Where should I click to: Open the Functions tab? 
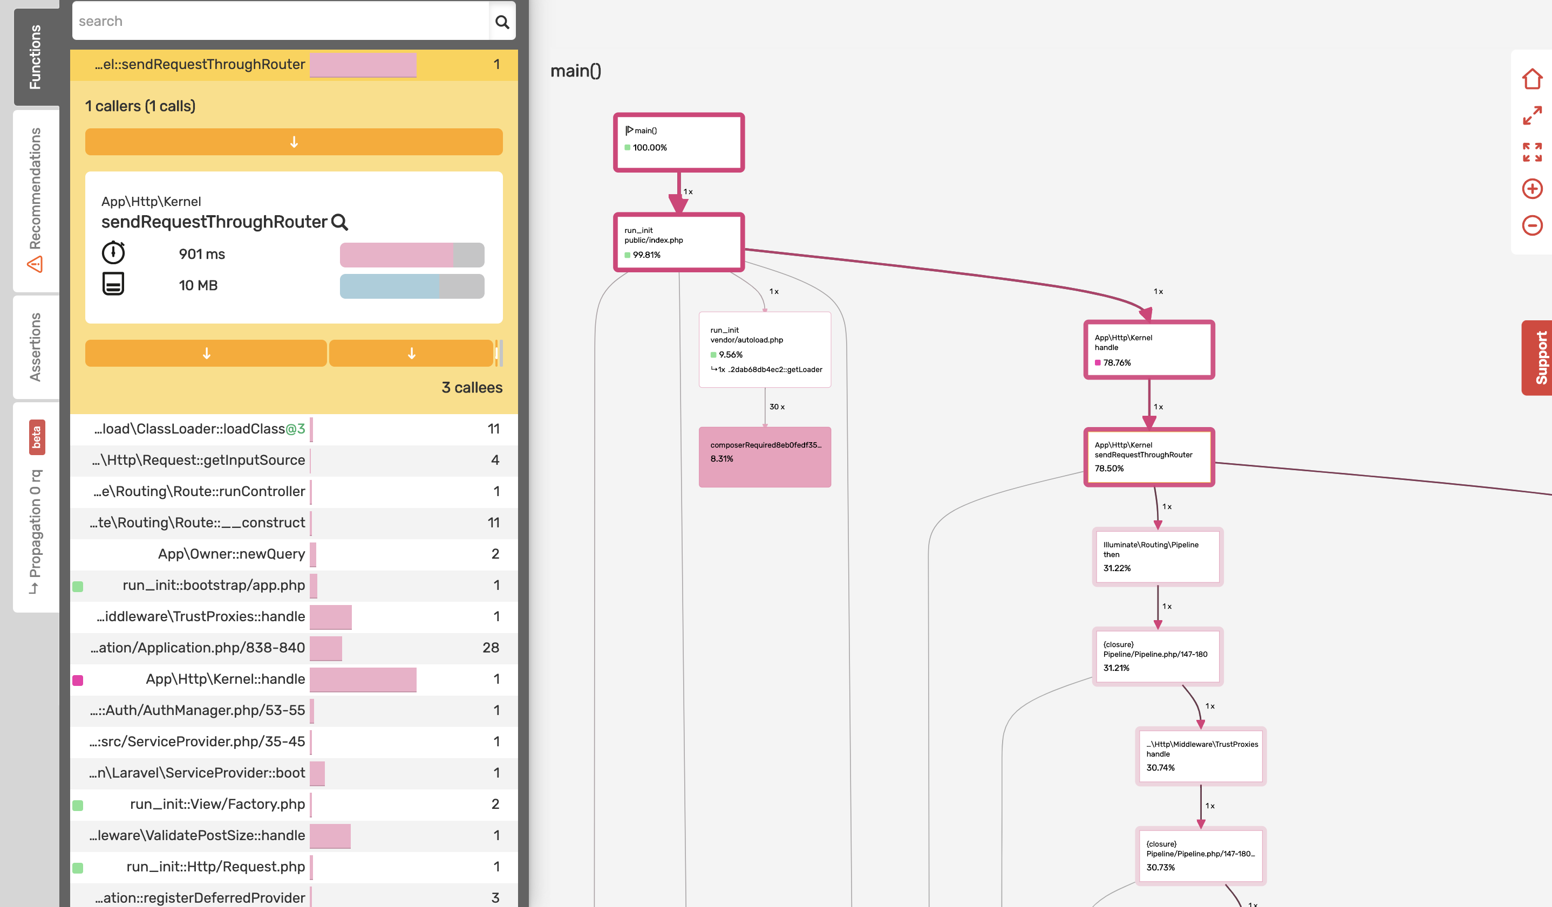click(36, 57)
